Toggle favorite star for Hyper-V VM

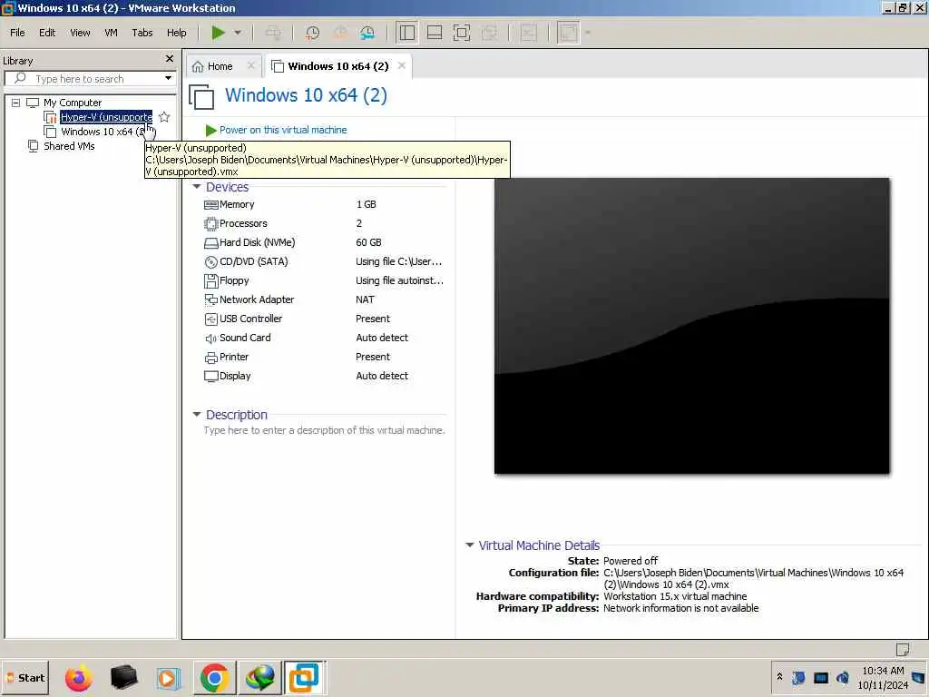164,117
